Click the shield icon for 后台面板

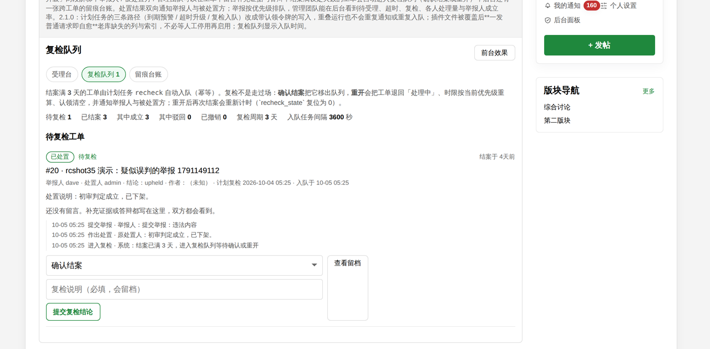coord(548,20)
